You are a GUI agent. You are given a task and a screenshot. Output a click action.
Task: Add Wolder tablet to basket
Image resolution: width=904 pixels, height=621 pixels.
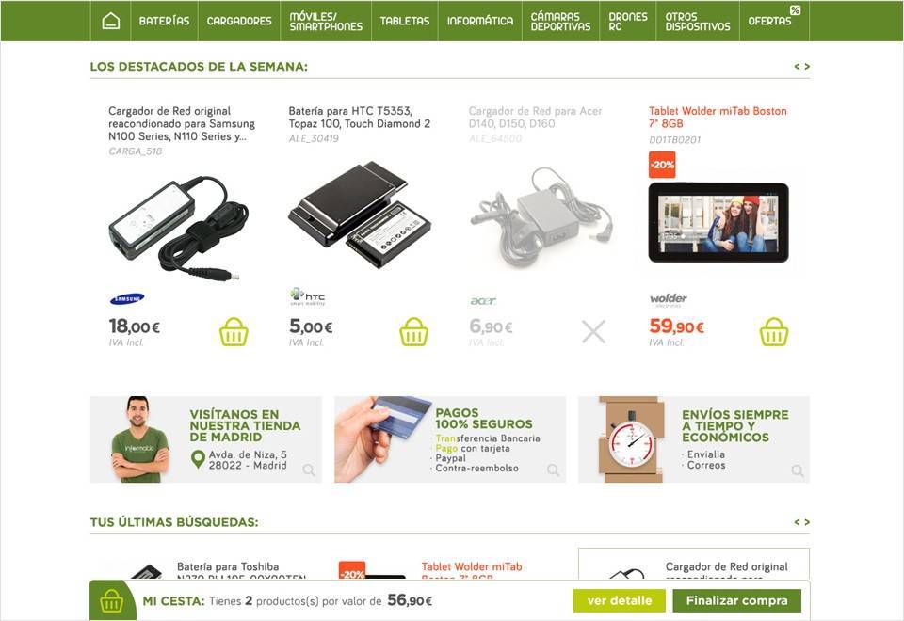(774, 332)
